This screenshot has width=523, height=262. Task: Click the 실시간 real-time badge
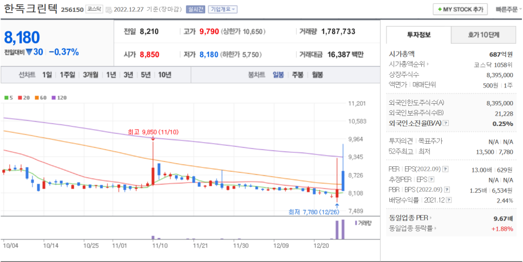click(x=195, y=9)
